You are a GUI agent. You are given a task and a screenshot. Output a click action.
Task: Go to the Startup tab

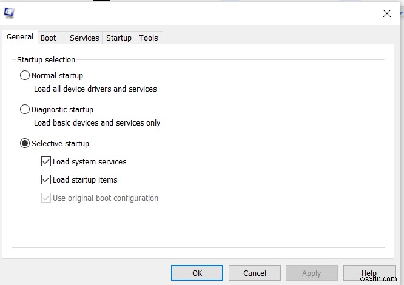click(x=119, y=38)
